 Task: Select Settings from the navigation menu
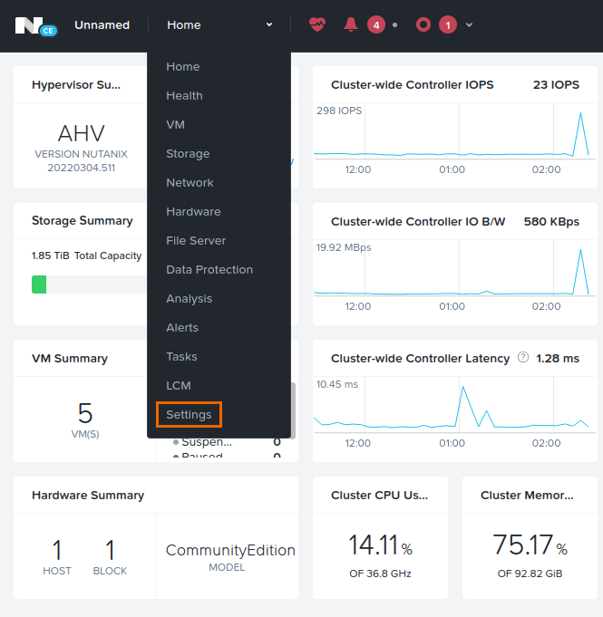pos(189,415)
